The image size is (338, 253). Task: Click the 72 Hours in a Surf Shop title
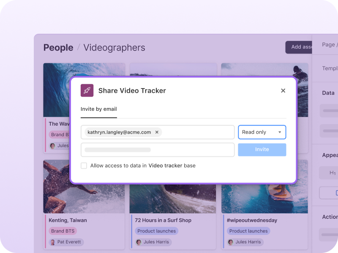[x=163, y=220]
